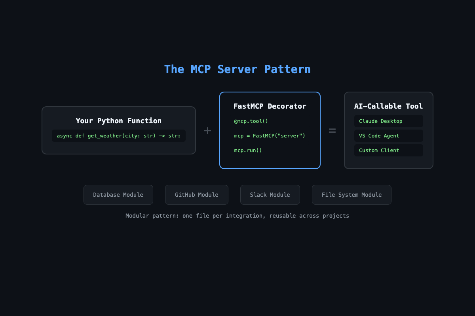Click the async def get_weather code line
This screenshot has width=475, height=316.
coord(119,136)
